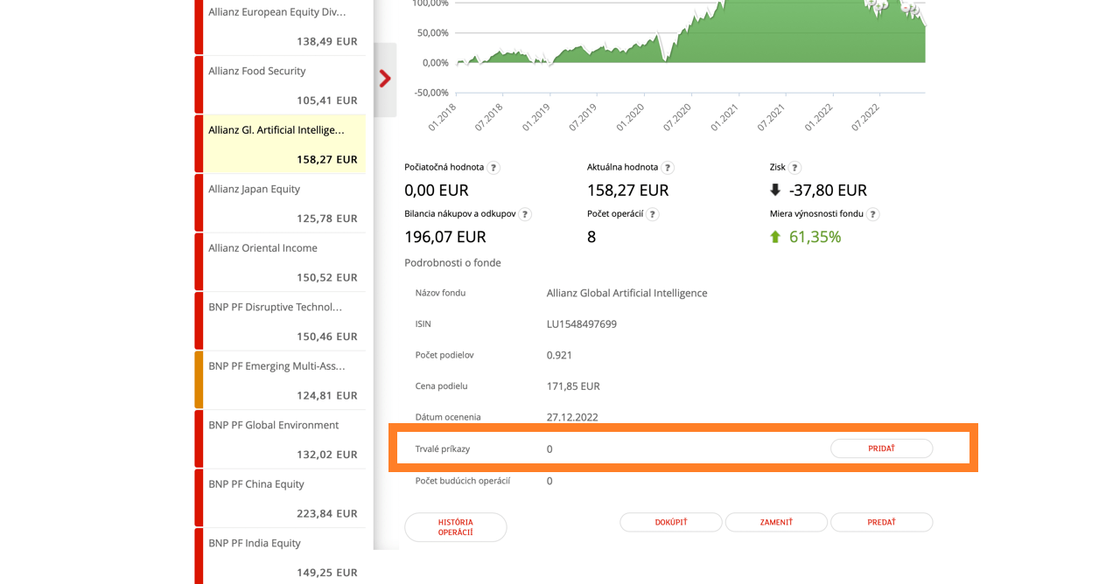
Task: Show help for Počet operácií
Action: pyautogui.click(x=653, y=214)
